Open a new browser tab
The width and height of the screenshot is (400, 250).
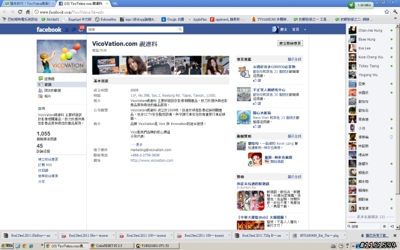(115, 4)
